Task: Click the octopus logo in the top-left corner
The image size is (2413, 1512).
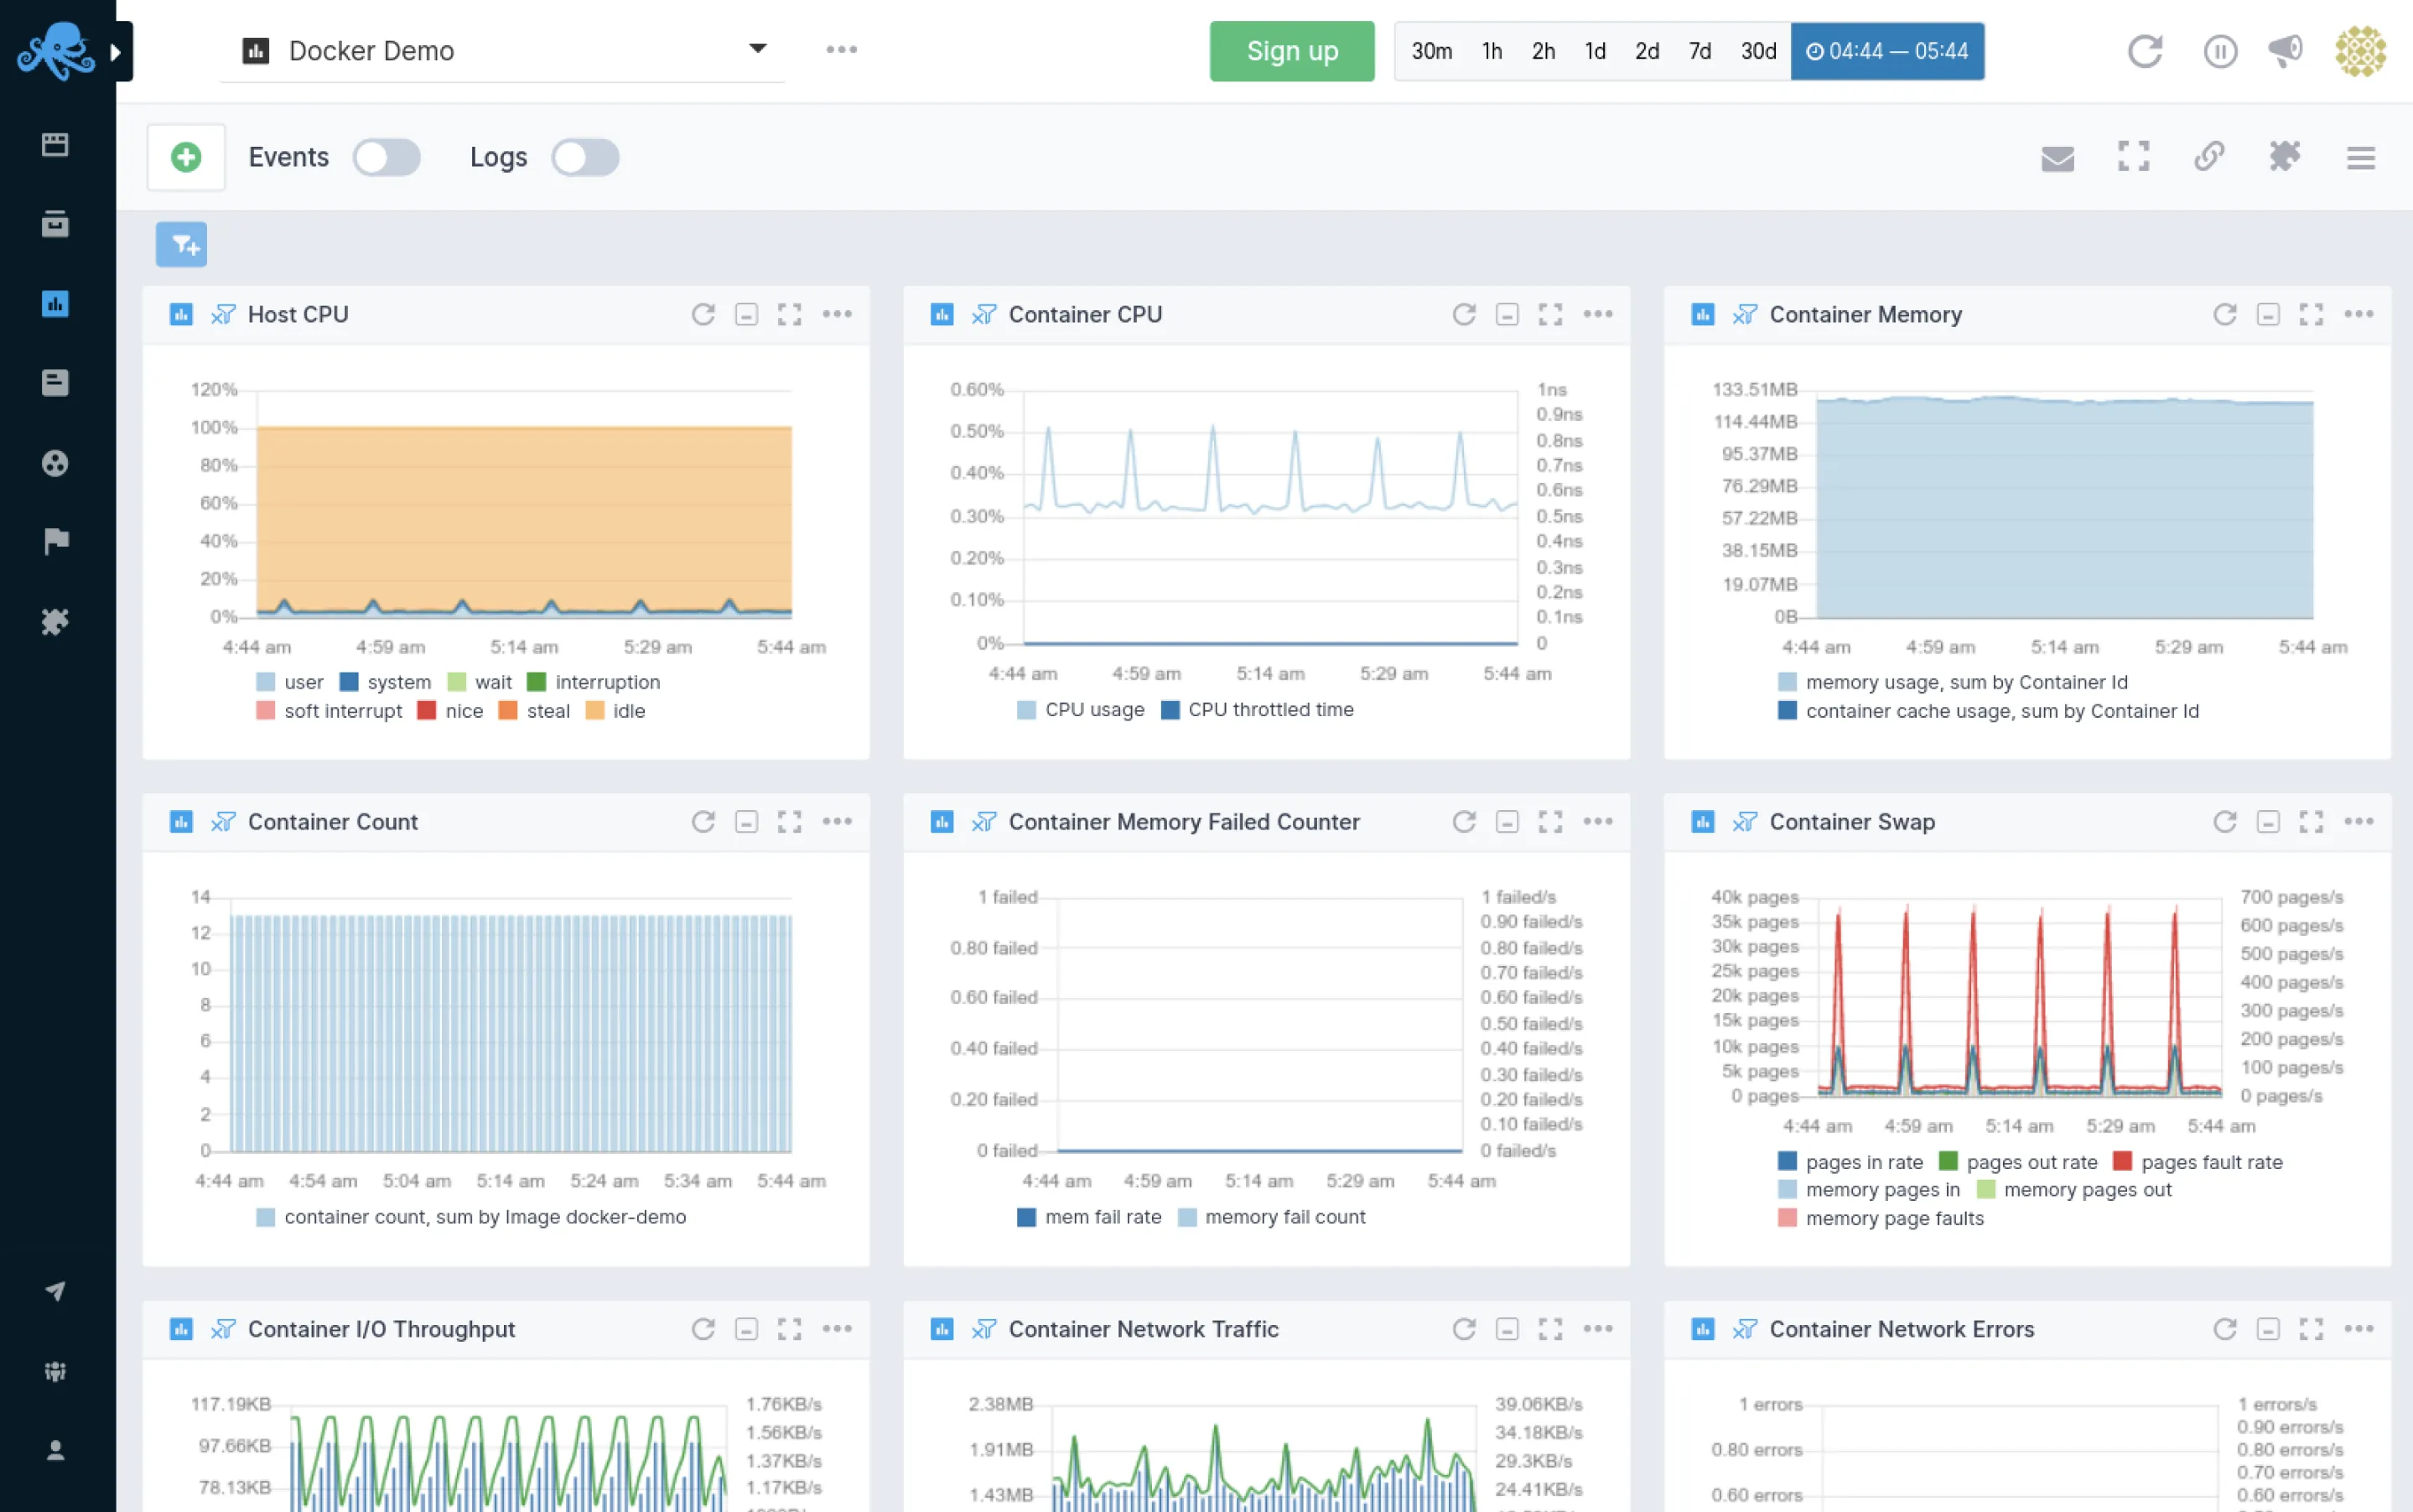Action: pos(57,48)
